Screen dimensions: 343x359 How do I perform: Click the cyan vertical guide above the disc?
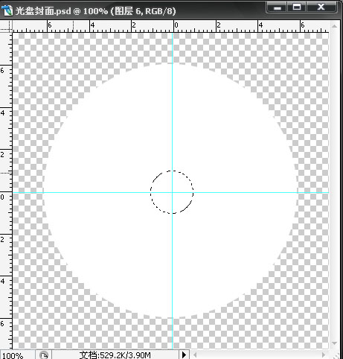pos(173,48)
